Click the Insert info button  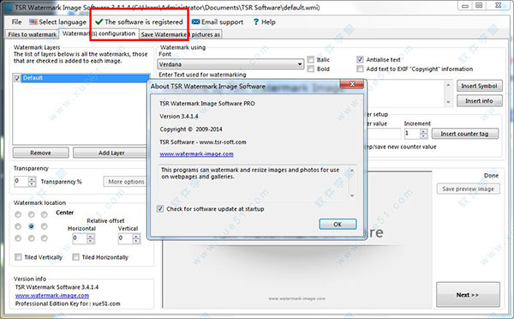(479, 100)
